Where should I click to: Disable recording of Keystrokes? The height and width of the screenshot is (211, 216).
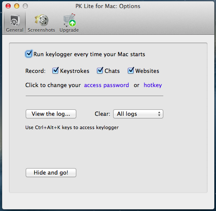[55, 70]
